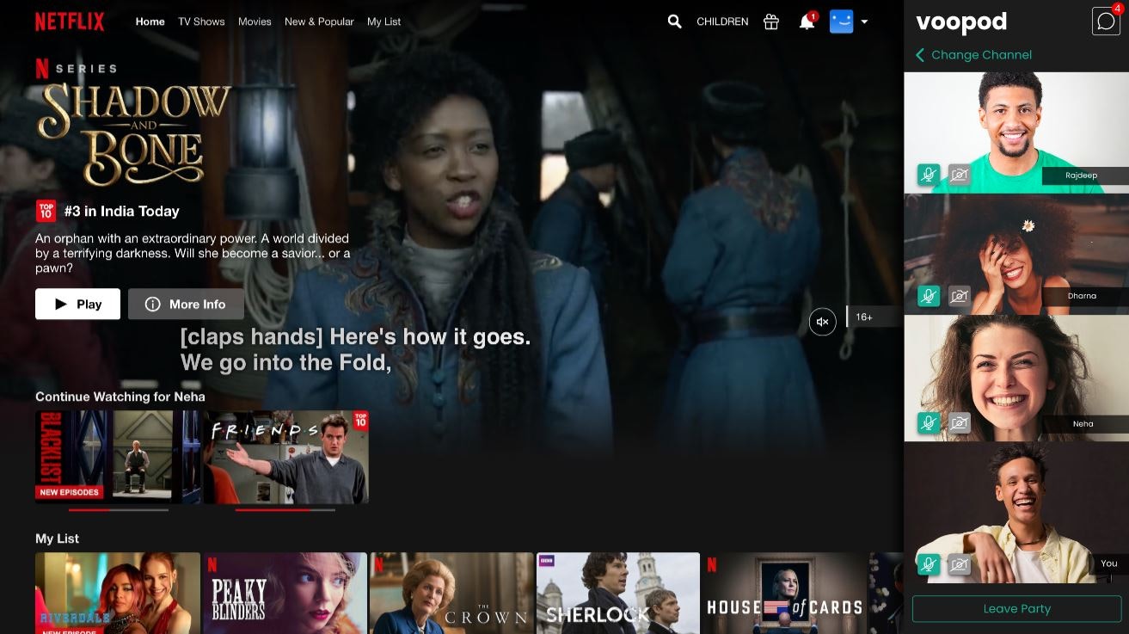Click the 16+ maturity rating
Screen dimensions: 1129x634
[x=864, y=317]
